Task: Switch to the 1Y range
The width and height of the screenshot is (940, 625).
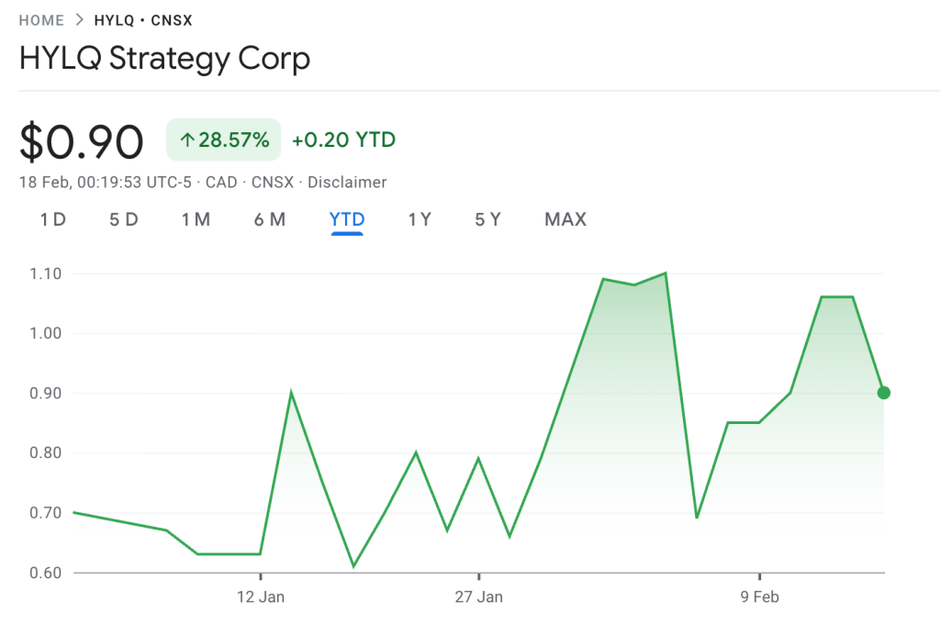Action: coord(420,219)
